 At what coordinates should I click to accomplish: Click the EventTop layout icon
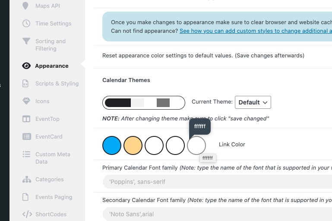click(x=26, y=119)
